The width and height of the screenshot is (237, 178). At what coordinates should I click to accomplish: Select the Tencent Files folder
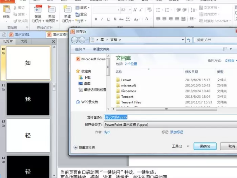pyautogui.click(x=128, y=102)
